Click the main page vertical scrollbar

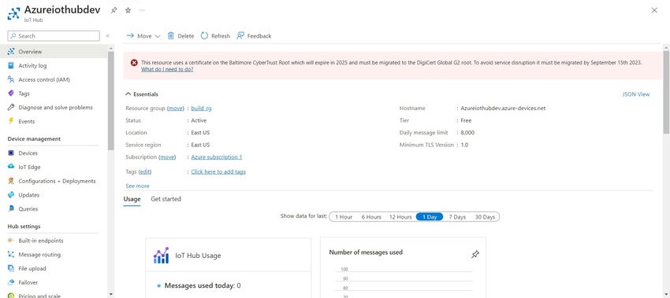(x=666, y=92)
